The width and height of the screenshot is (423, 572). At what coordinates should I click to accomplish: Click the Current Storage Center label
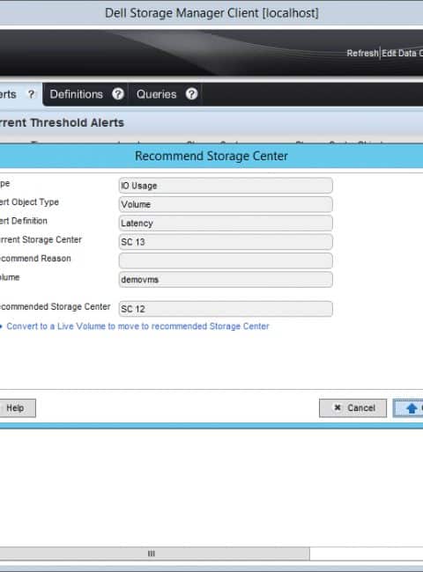click(41, 239)
